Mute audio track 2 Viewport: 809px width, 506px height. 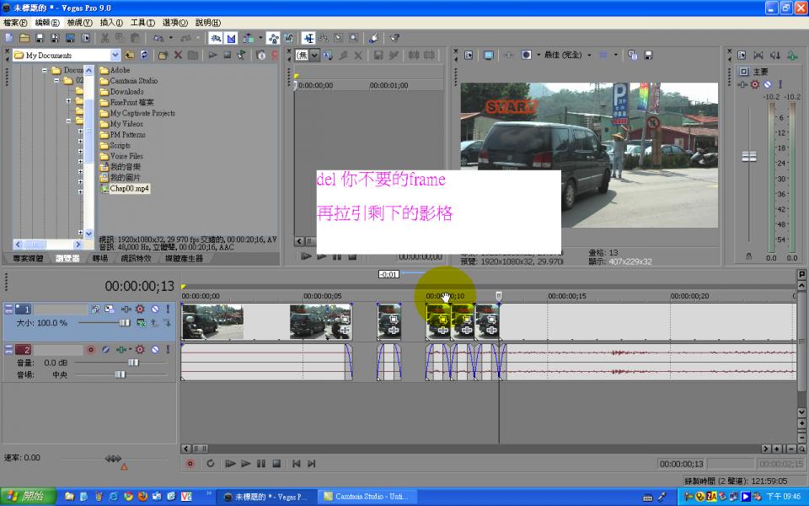[x=154, y=349]
